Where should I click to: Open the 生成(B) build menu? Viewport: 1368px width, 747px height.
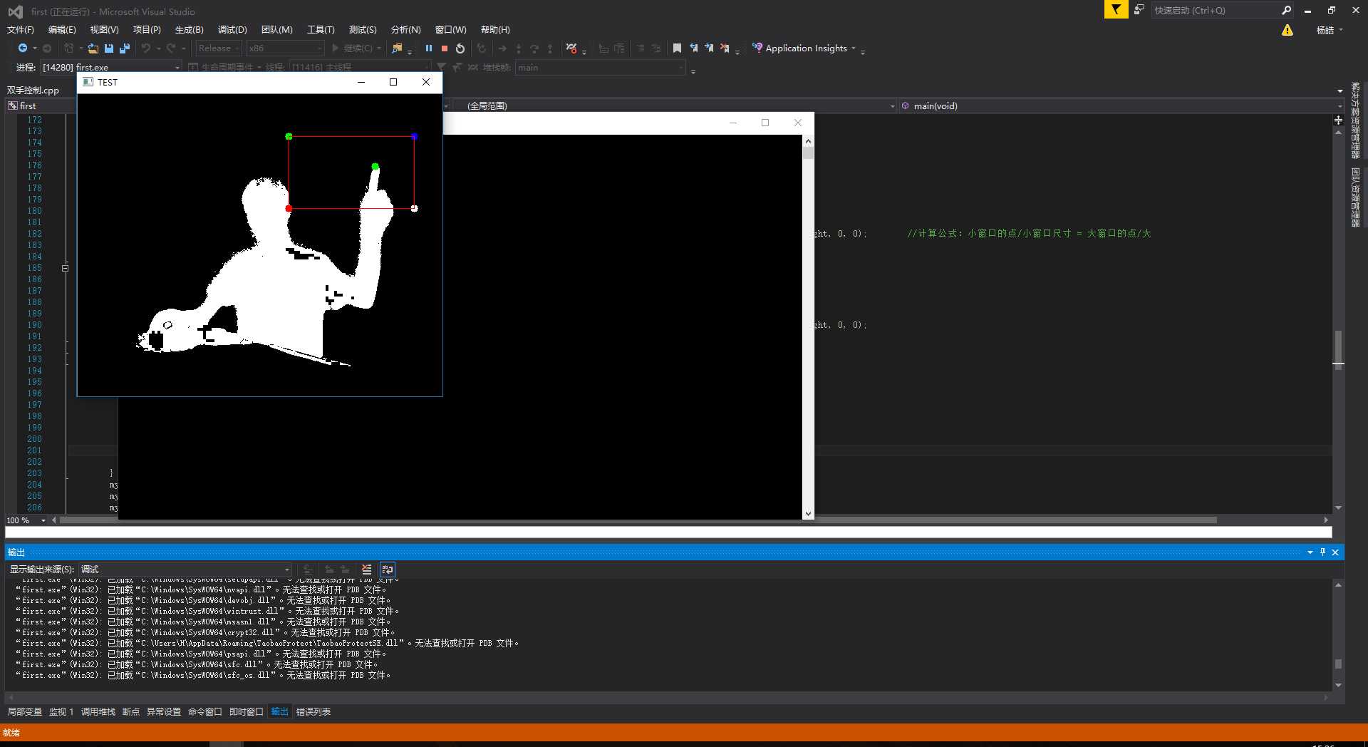tap(189, 30)
